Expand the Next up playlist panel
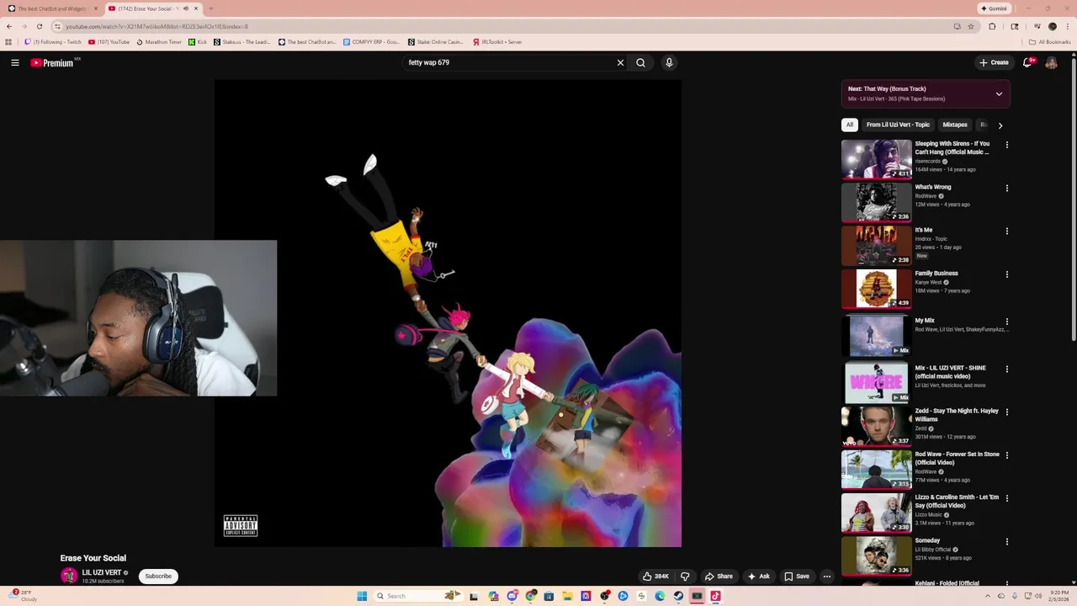The image size is (1077, 606). (x=999, y=93)
